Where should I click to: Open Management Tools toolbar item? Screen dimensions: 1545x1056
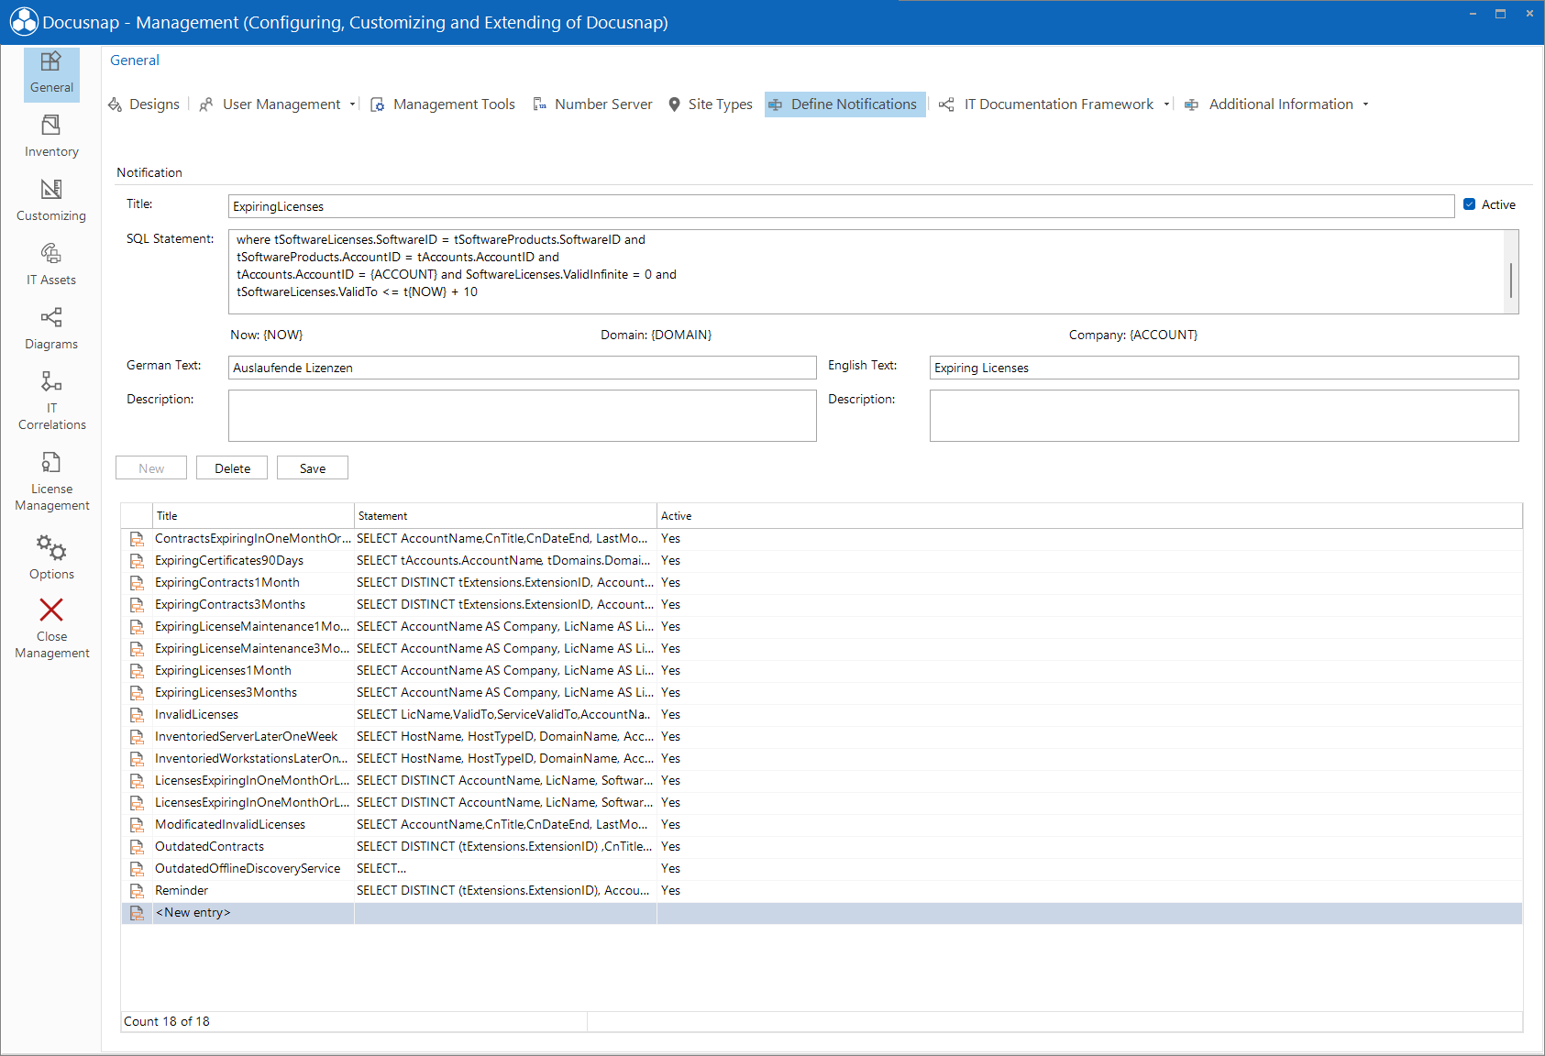point(443,104)
